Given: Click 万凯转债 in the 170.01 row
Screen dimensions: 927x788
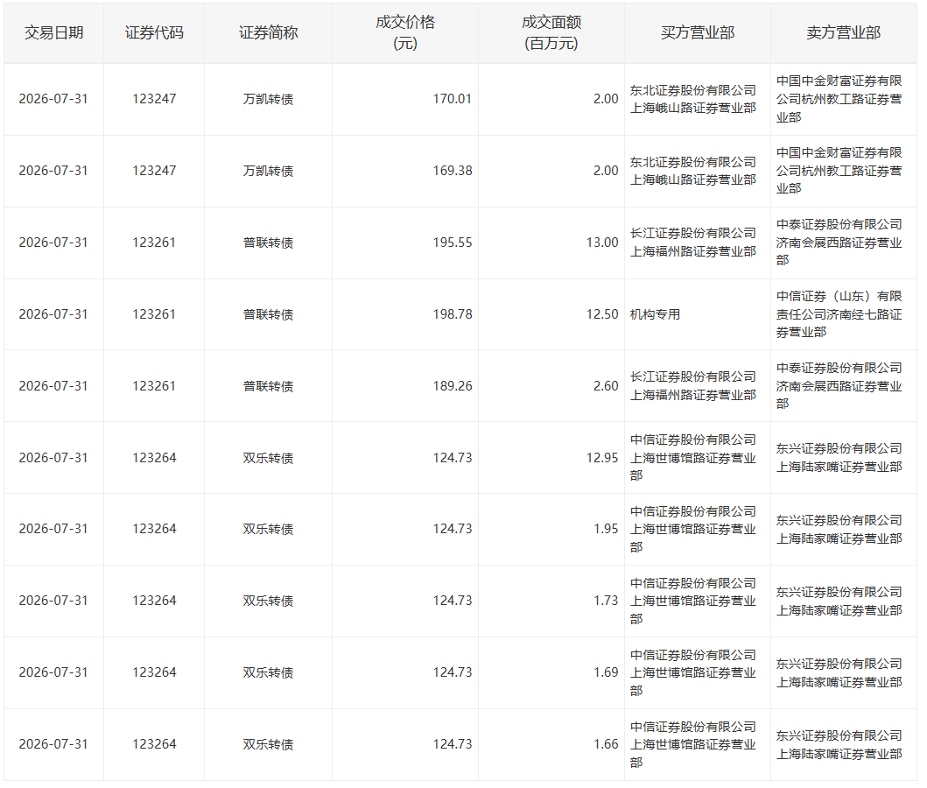Looking at the screenshot, I should click(x=269, y=99).
